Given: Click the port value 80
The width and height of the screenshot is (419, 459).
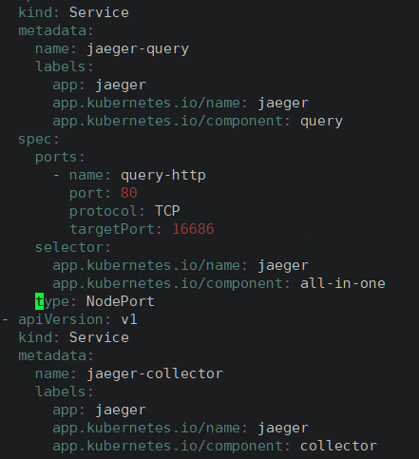Looking at the screenshot, I should pyautogui.click(x=128, y=193).
